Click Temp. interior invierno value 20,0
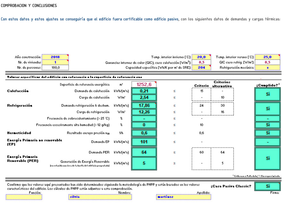The height and width of the screenshot is (216, 288). (202, 57)
